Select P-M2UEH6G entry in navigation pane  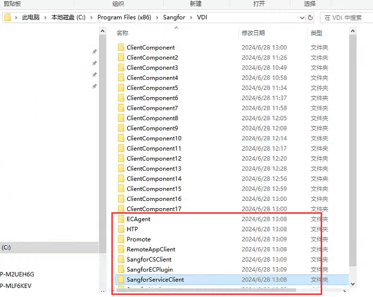pos(17,274)
